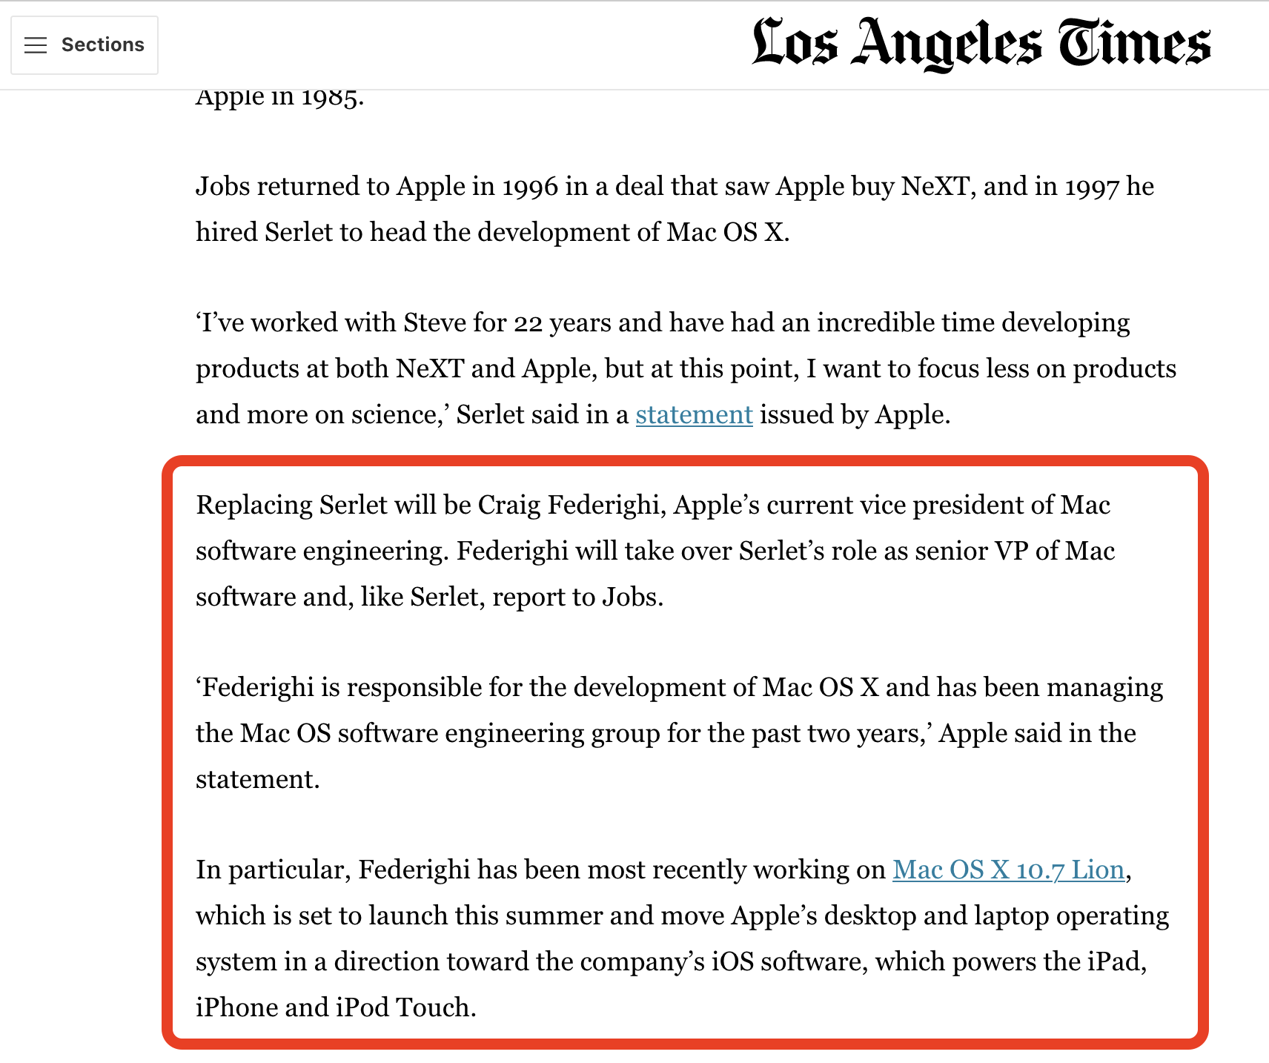Click the text 'software and, like Serlet, report to Jobs.'
This screenshot has width=1269, height=1063.
tap(430, 597)
